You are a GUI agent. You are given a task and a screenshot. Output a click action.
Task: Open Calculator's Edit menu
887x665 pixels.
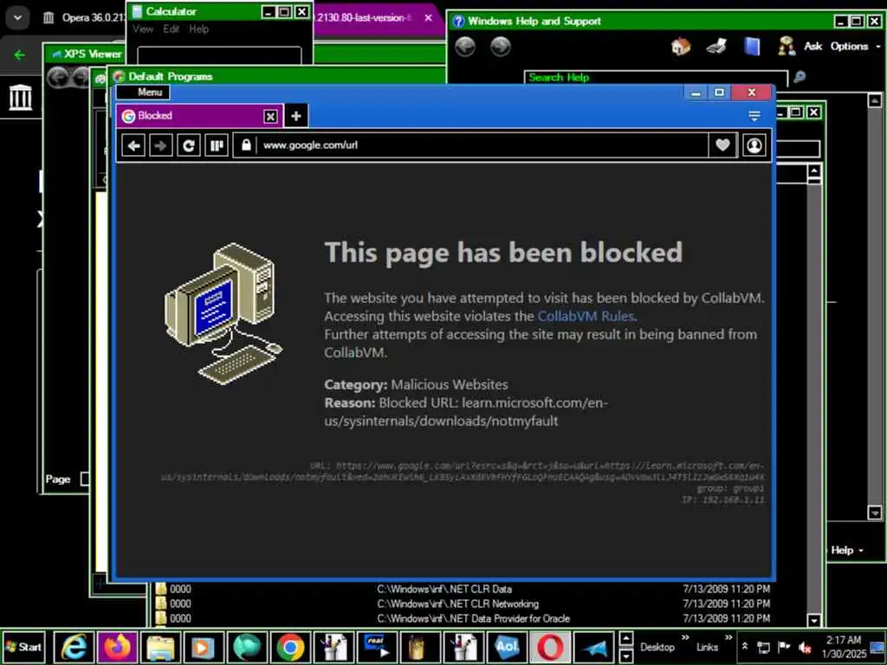tap(171, 29)
